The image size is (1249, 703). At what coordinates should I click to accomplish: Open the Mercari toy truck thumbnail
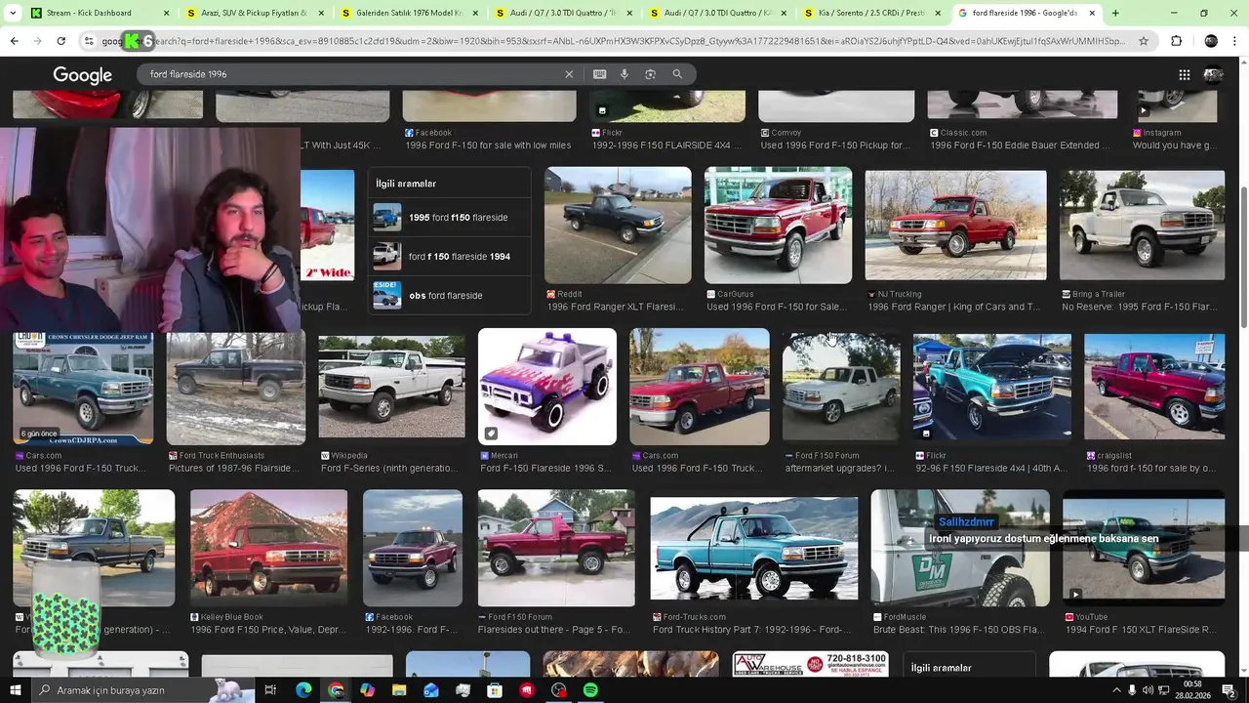[x=547, y=387]
